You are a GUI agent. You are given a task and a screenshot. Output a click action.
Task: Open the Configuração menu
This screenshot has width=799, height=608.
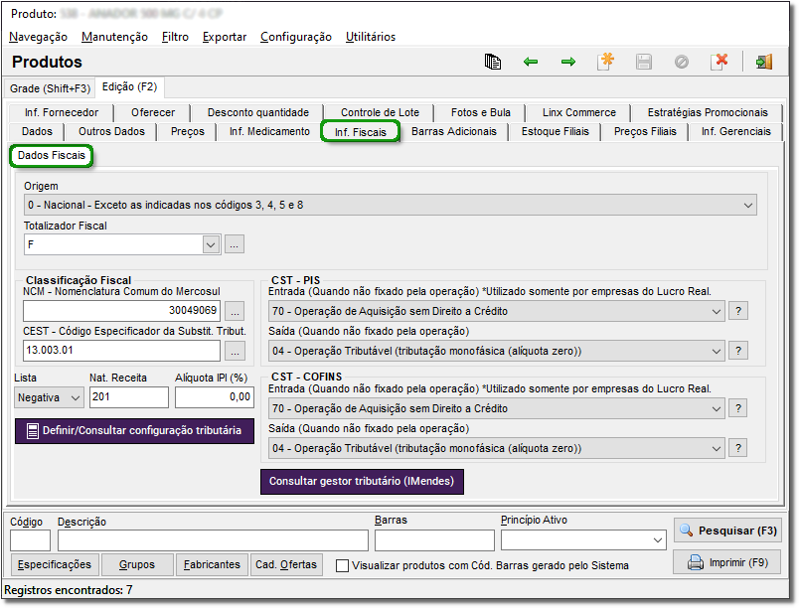pyautogui.click(x=296, y=37)
